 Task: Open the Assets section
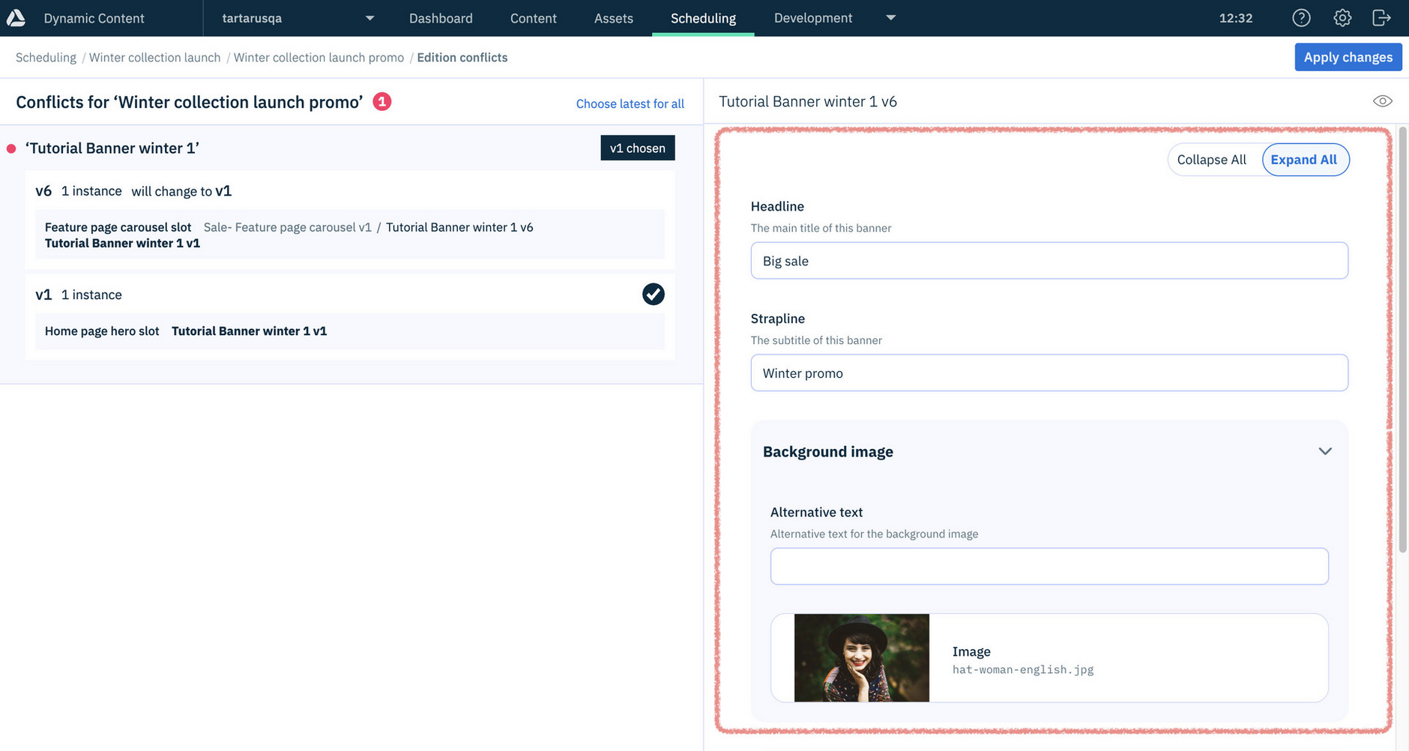613,17
